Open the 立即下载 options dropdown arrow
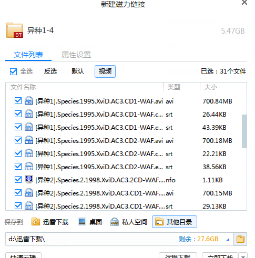The height and width of the screenshot is (258, 255). [243, 256]
